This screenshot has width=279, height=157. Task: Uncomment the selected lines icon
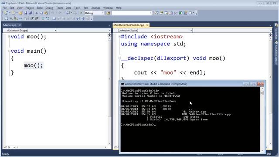coord(48,18)
